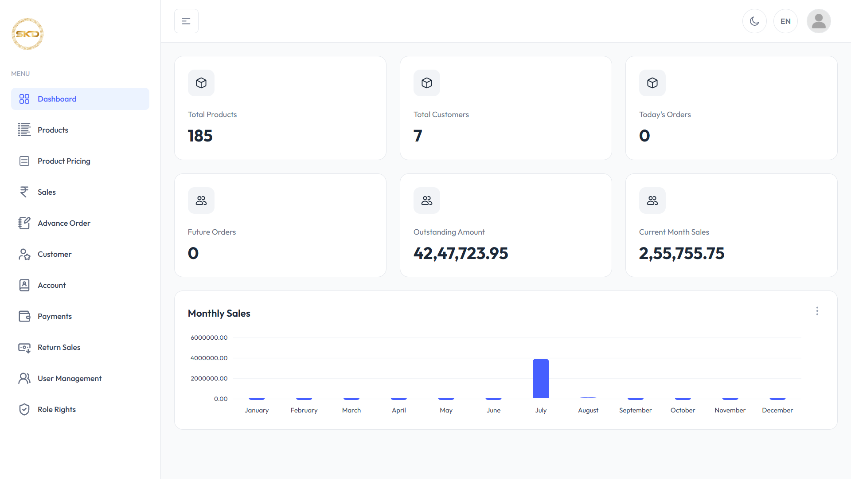Click the 6000000.00 y-axis label
The width and height of the screenshot is (851, 479).
(209, 338)
